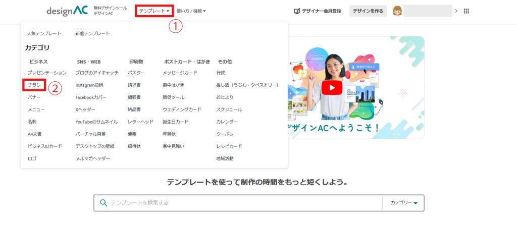Screen dimensions: 517x226
Task: Click the arrow next to the user name
Action: coord(456,11)
